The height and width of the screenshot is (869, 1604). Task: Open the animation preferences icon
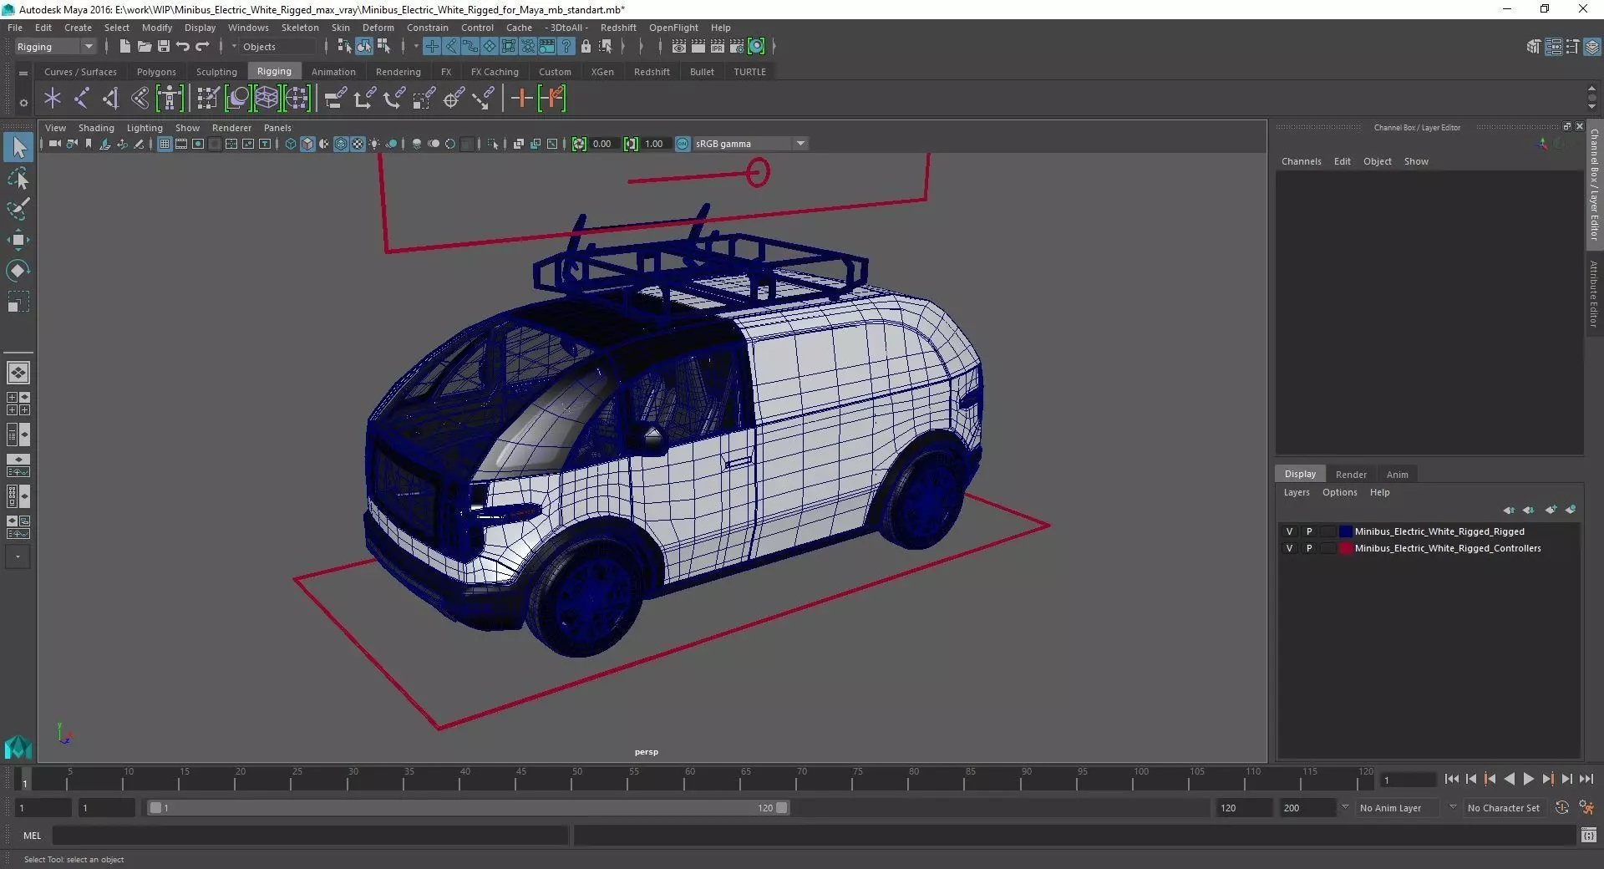tap(1586, 808)
